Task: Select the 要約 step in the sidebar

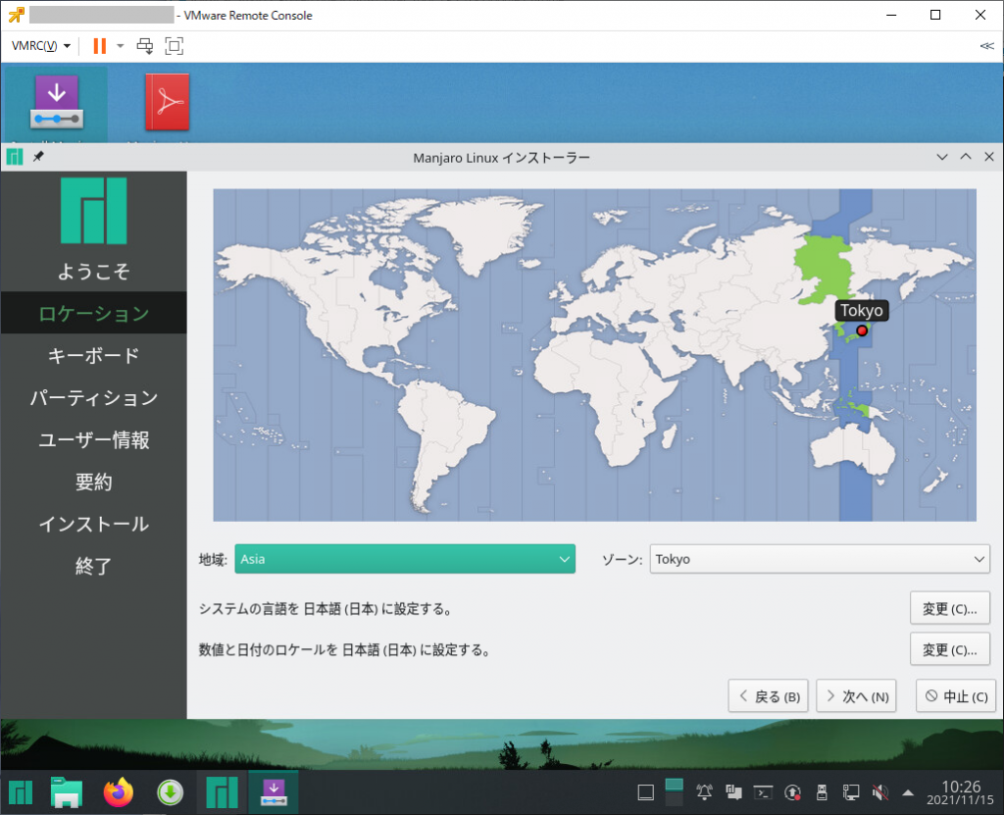Action: click(x=93, y=482)
